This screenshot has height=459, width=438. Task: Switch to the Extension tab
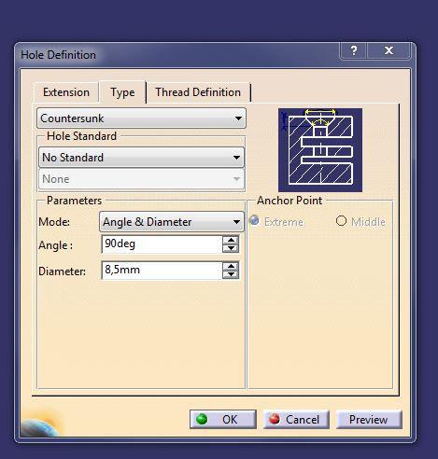[x=66, y=92]
